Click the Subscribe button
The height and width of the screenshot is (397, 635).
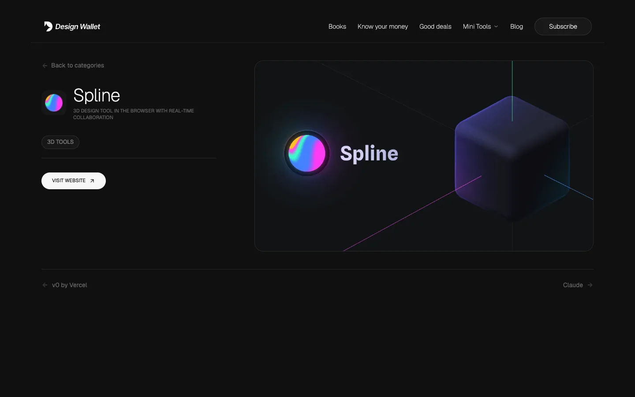pos(563,26)
